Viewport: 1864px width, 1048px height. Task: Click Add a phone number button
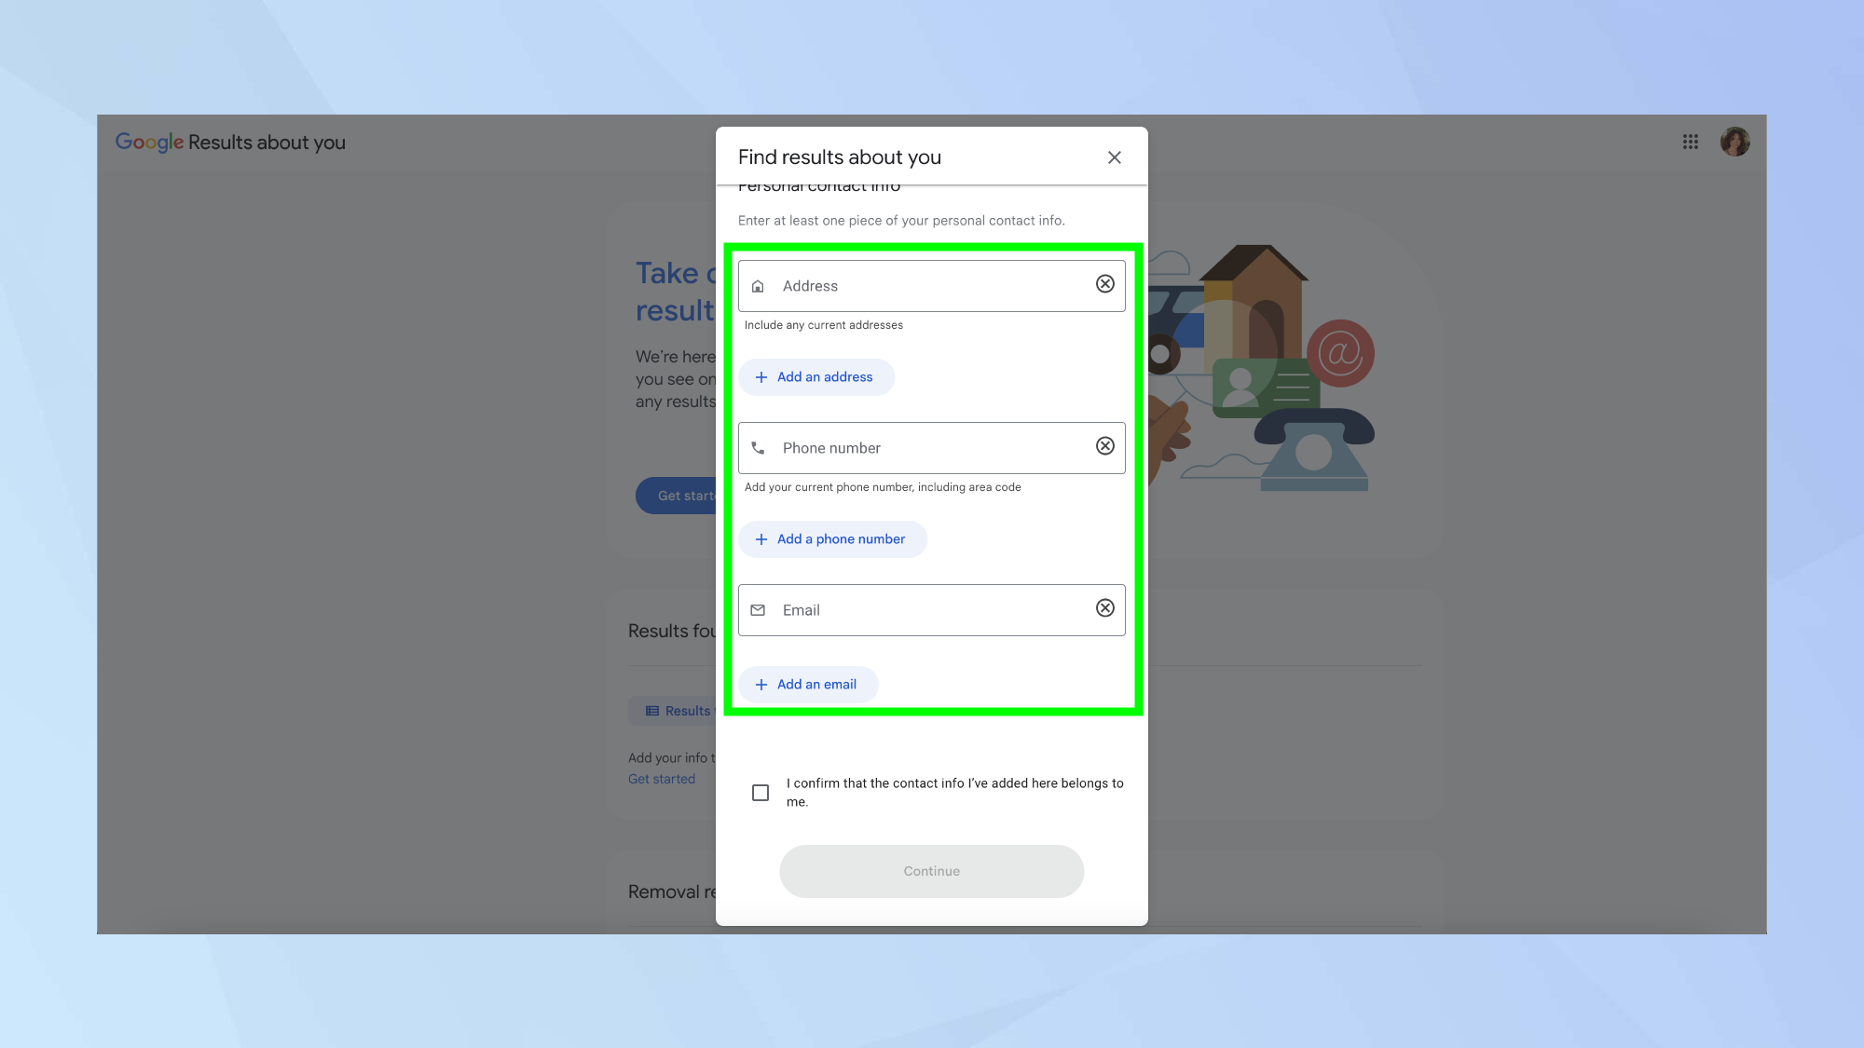point(831,539)
